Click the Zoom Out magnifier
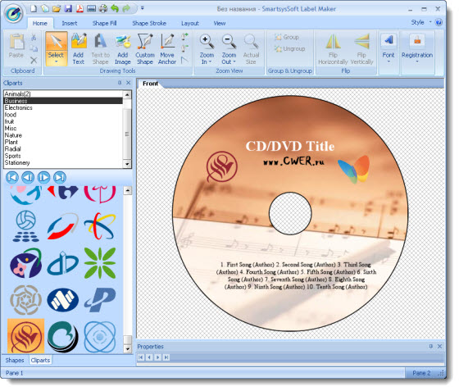 [x=229, y=48]
